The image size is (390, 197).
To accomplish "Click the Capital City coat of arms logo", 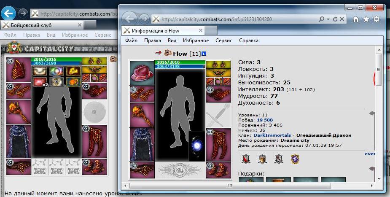I will [x=14, y=48].
